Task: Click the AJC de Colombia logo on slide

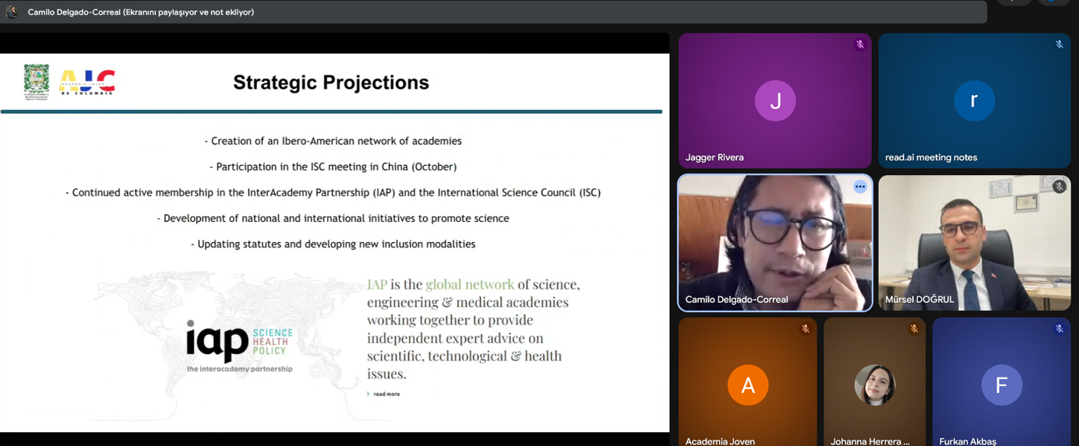Action: pyautogui.click(x=87, y=82)
